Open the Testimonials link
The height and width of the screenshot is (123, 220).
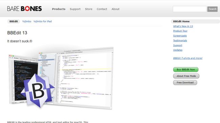[x=180, y=40]
